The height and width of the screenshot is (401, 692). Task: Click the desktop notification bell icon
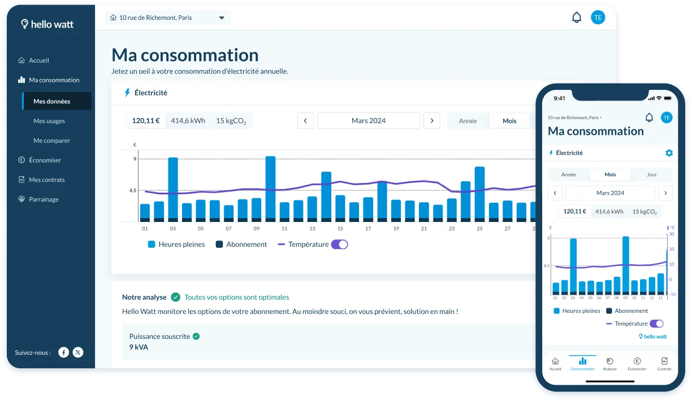pyautogui.click(x=576, y=18)
